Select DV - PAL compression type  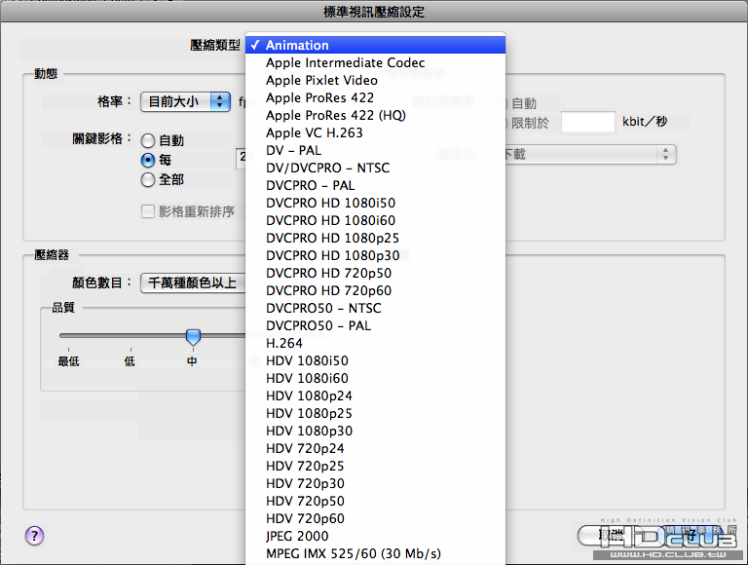click(x=375, y=150)
